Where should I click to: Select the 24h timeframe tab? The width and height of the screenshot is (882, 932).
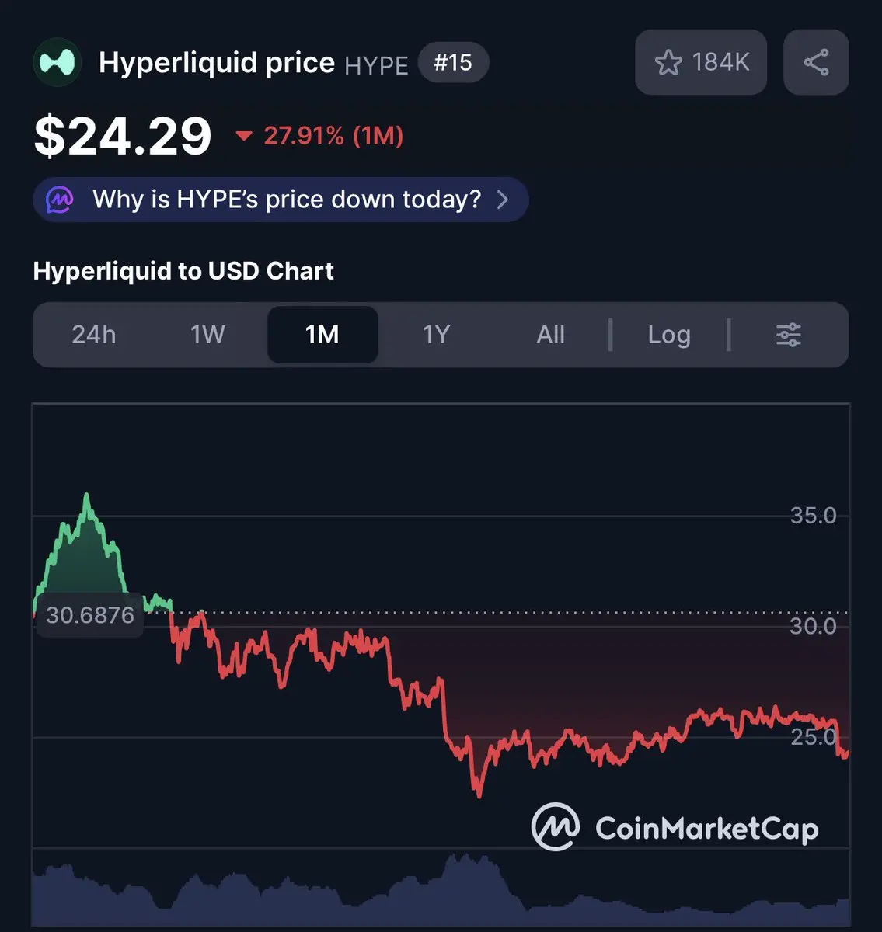[94, 335]
